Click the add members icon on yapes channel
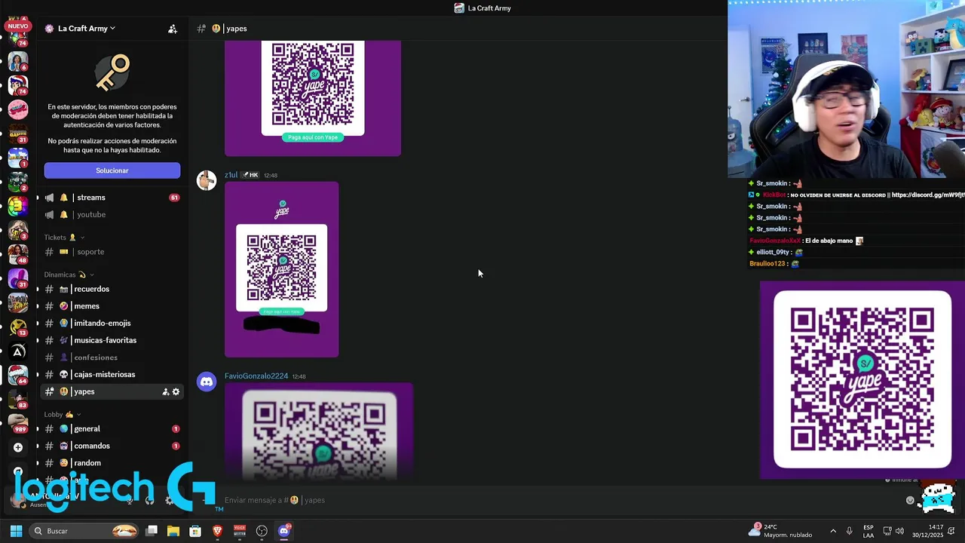Screen dimensions: 965x543 [165, 391]
